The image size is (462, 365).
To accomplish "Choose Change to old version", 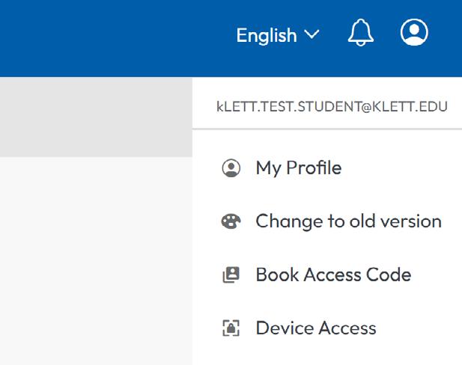I will coord(348,221).
